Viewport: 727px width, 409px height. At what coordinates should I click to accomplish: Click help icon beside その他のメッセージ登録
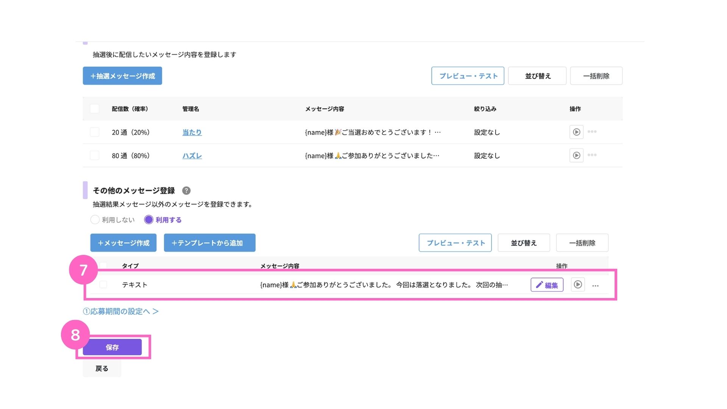pos(186,190)
